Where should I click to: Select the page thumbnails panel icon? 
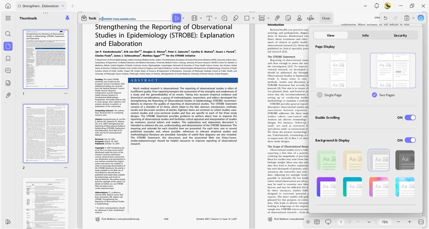[8, 46]
